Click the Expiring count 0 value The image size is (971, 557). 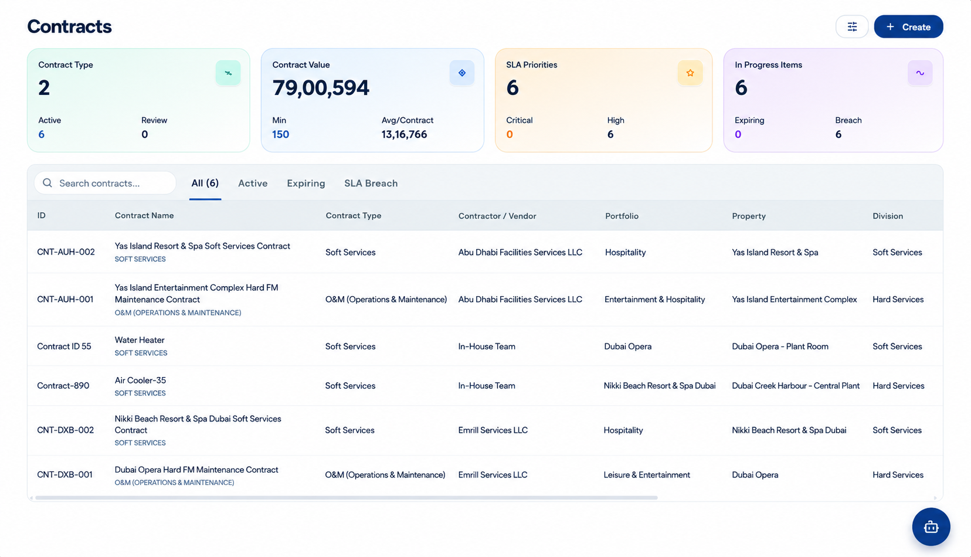pos(738,134)
